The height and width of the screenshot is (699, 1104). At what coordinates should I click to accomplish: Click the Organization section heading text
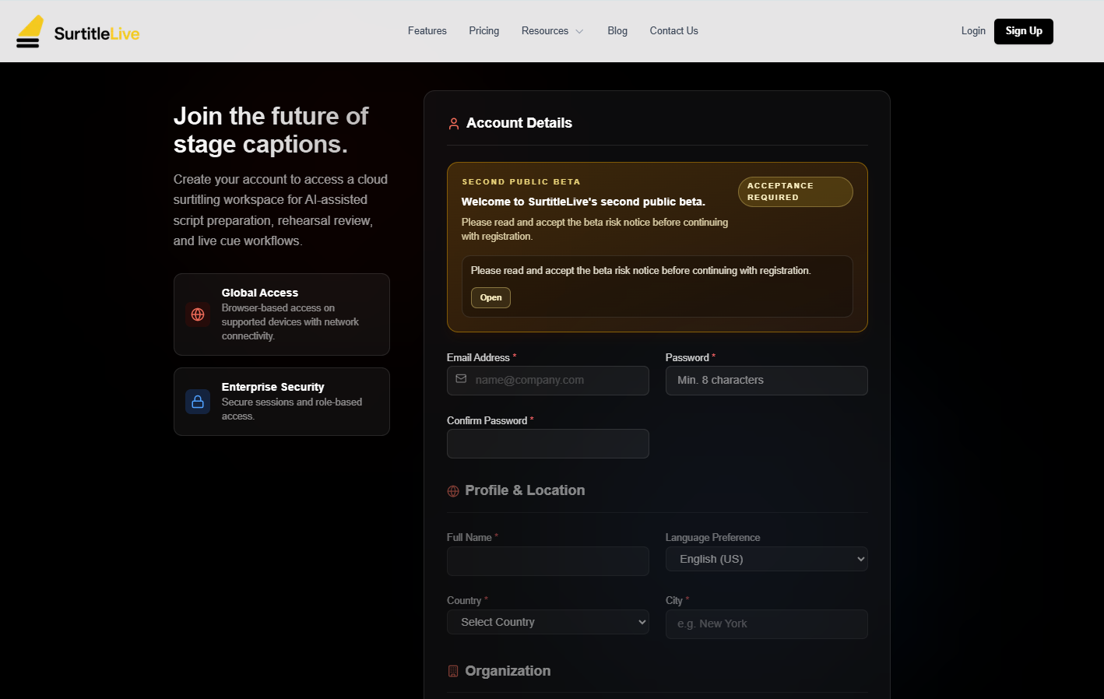pos(508,671)
